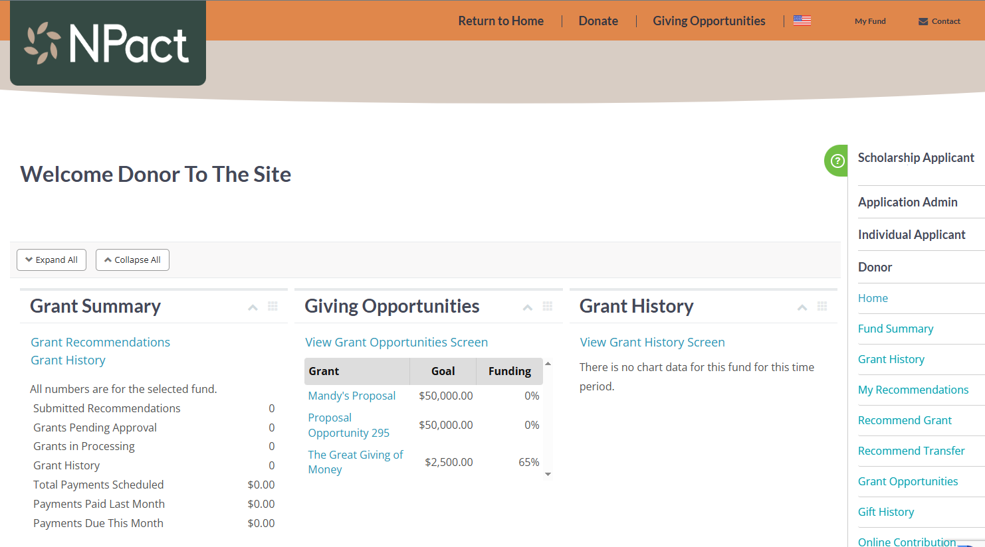Open Grant History link in Grant Summary
Viewport: 985px width, 547px height.
click(68, 360)
